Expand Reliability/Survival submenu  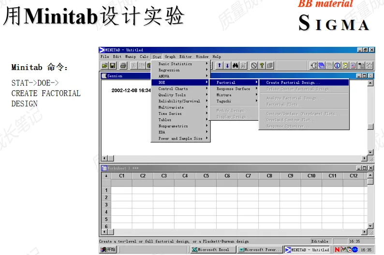click(180, 101)
